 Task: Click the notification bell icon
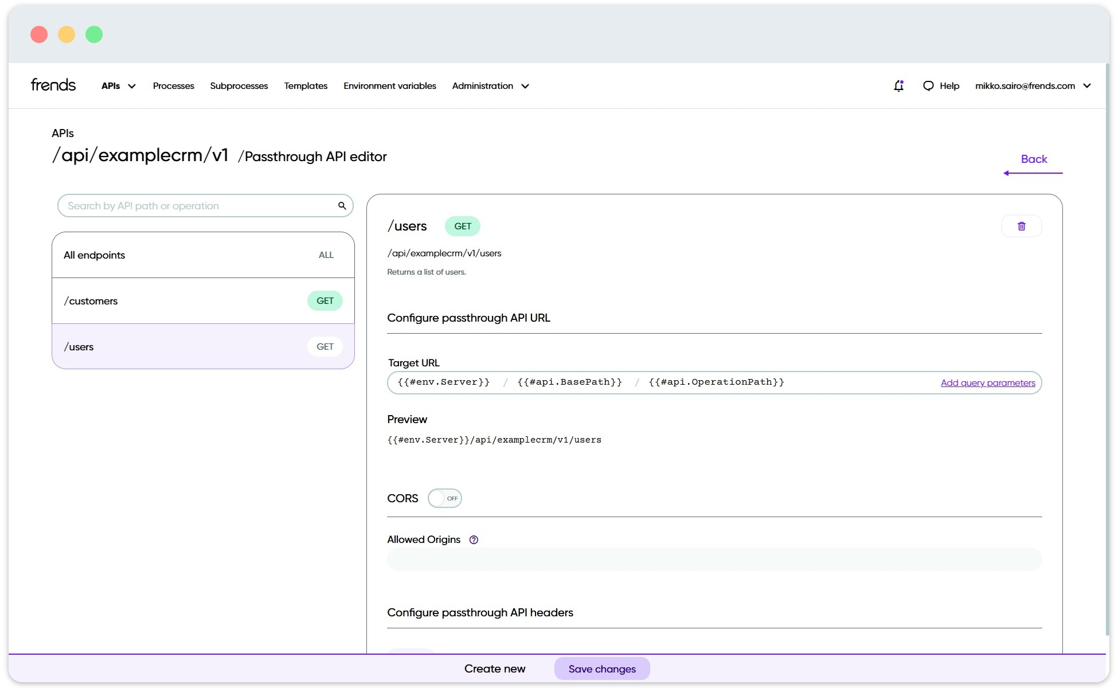[x=898, y=86]
